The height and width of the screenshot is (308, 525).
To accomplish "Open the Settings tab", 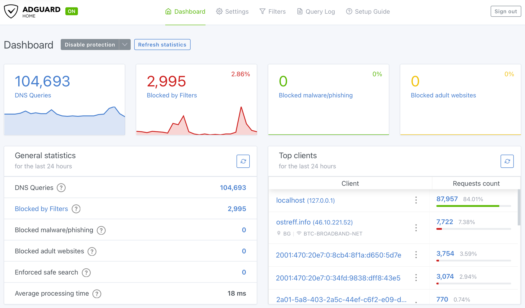I will [x=232, y=12].
